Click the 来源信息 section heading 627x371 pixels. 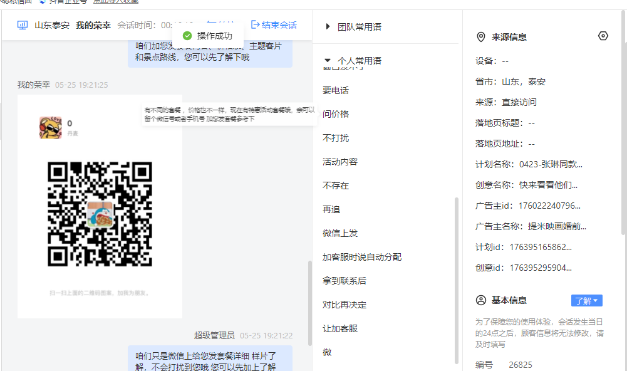pos(509,37)
